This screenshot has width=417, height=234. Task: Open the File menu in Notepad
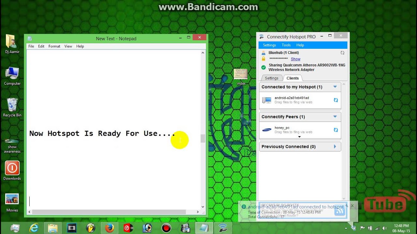point(31,46)
